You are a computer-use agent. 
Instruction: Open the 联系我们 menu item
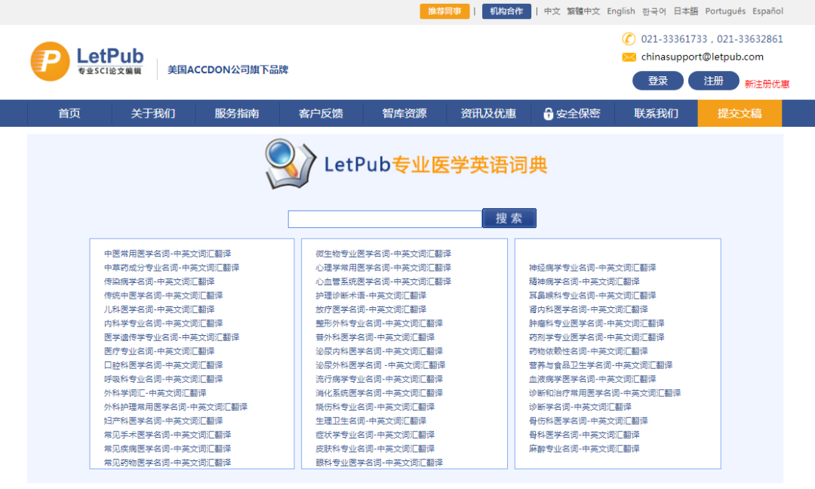656,113
